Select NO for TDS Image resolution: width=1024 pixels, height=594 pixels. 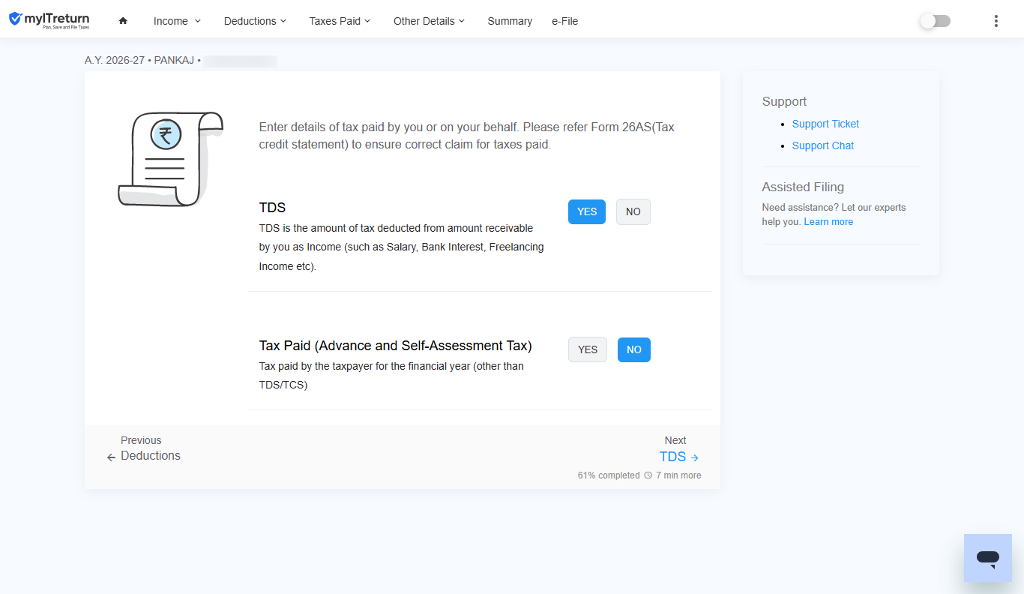[x=633, y=211]
